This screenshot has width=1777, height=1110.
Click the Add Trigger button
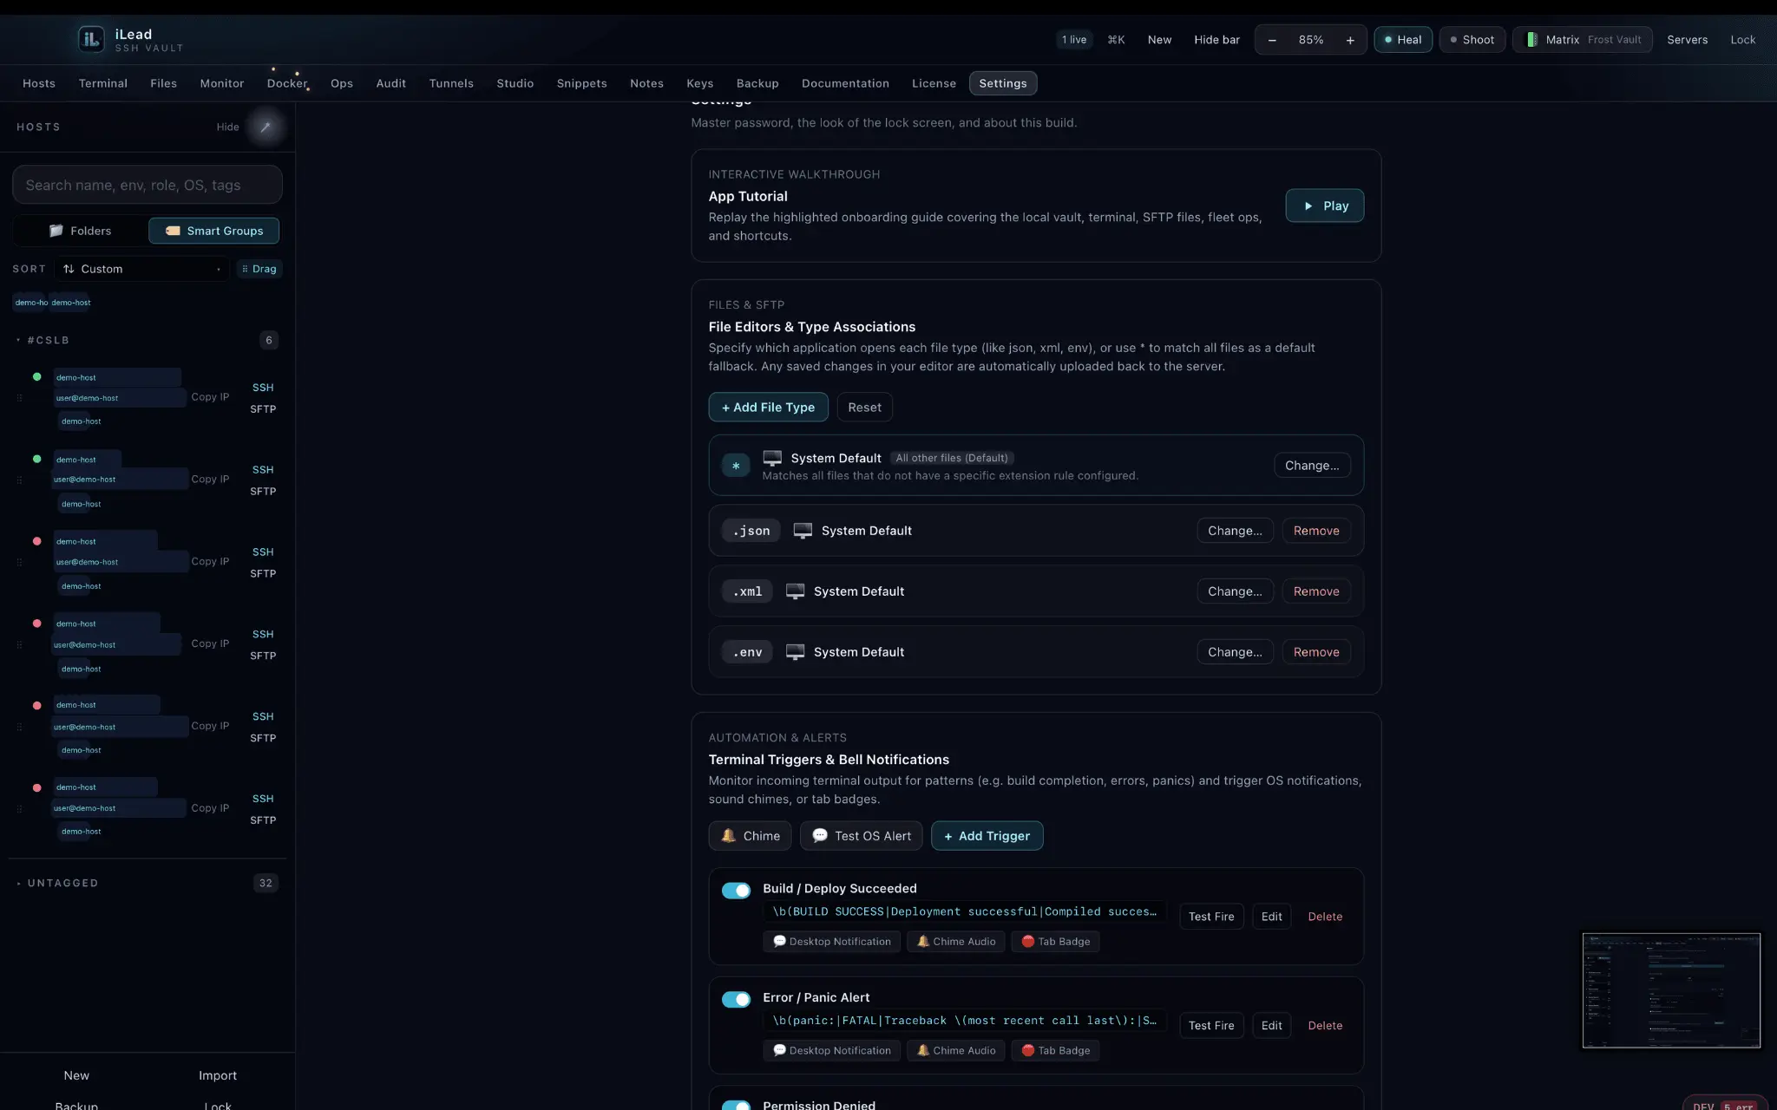(x=987, y=836)
